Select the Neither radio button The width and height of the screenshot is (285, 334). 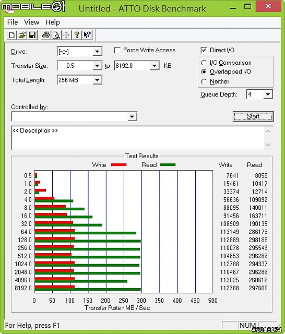point(204,81)
